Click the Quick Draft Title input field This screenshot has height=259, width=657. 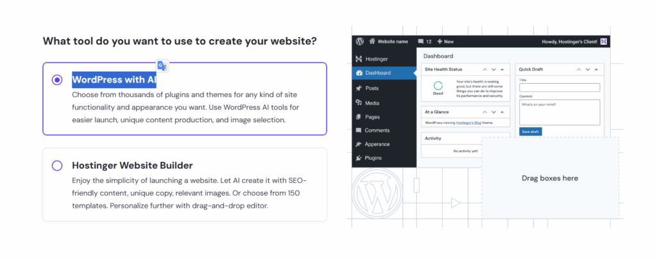(559, 88)
